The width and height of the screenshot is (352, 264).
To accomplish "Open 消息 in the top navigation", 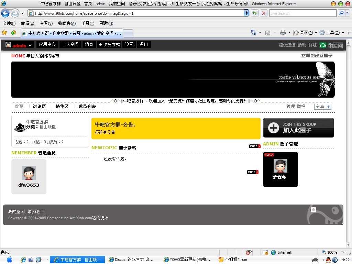I will 89,44.
